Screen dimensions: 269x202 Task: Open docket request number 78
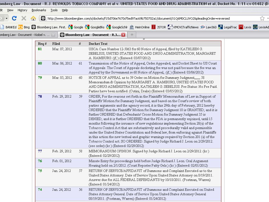[40, 96]
